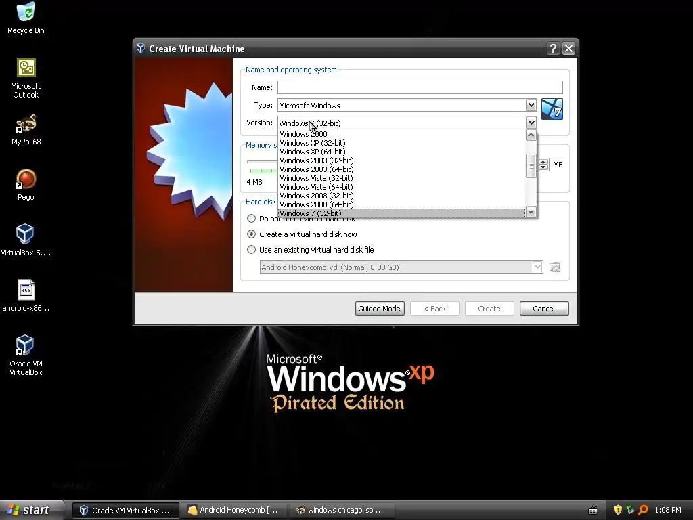Click the Back button
The width and height of the screenshot is (693, 520).
pos(435,309)
